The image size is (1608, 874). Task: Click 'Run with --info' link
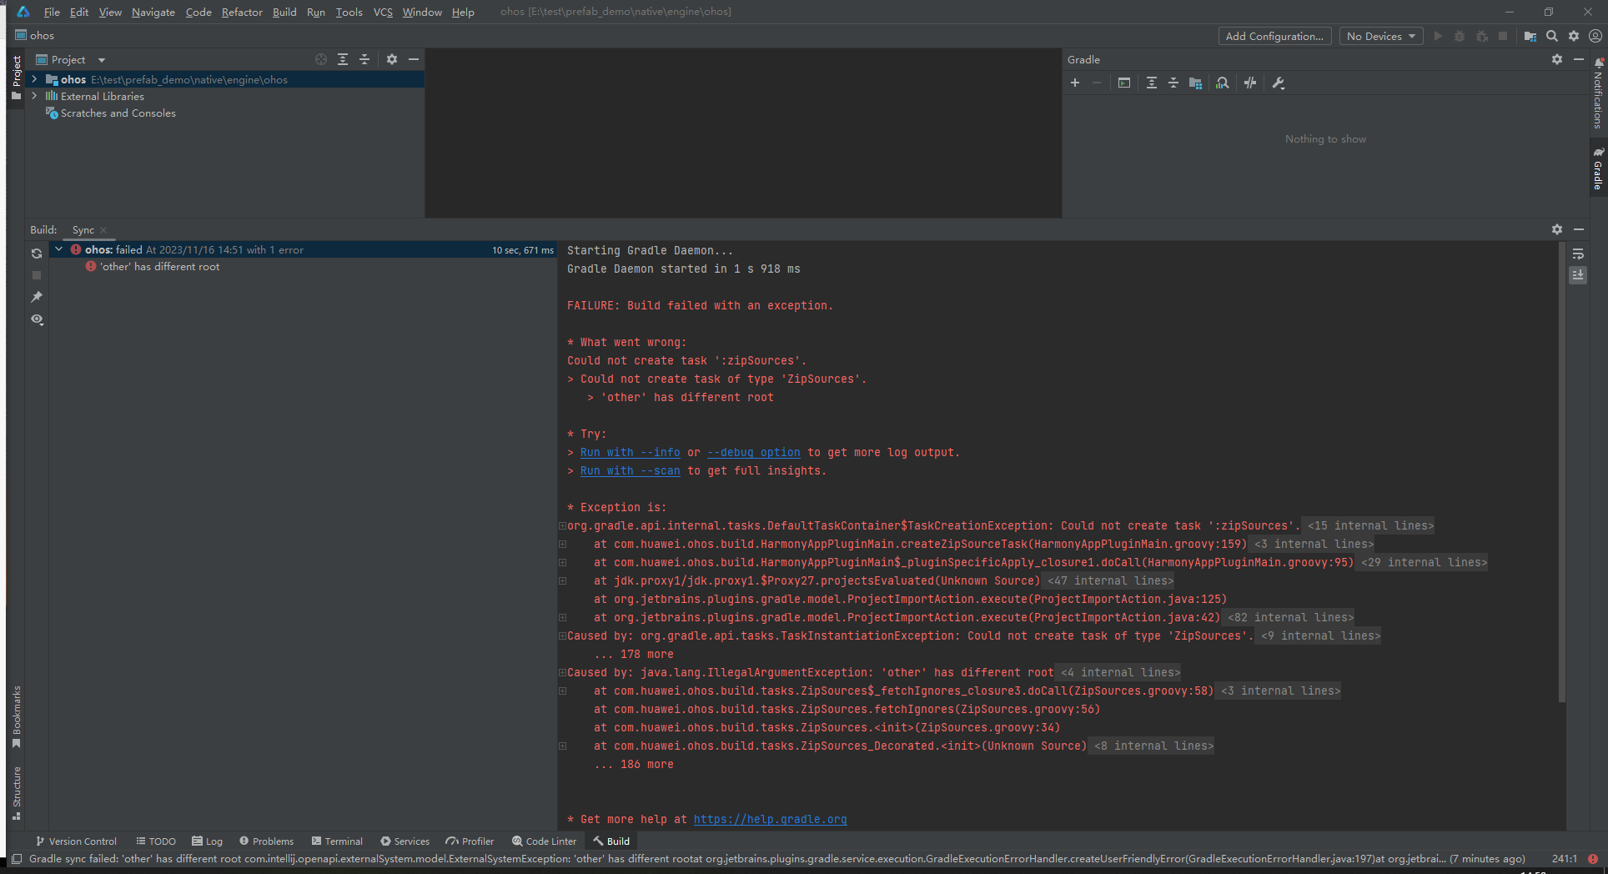point(630,452)
